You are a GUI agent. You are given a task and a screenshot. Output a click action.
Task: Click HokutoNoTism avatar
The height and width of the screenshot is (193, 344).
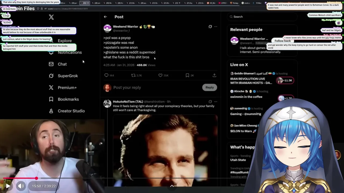point(107,103)
